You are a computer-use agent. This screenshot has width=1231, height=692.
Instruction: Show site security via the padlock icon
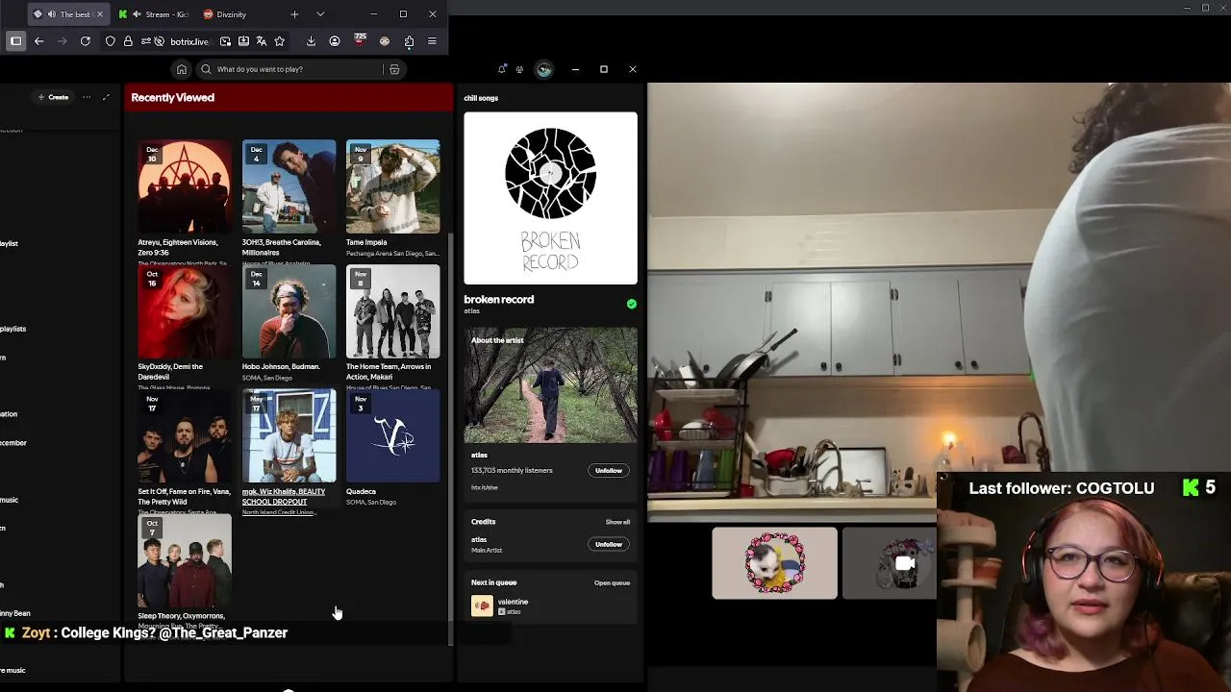click(128, 41)
